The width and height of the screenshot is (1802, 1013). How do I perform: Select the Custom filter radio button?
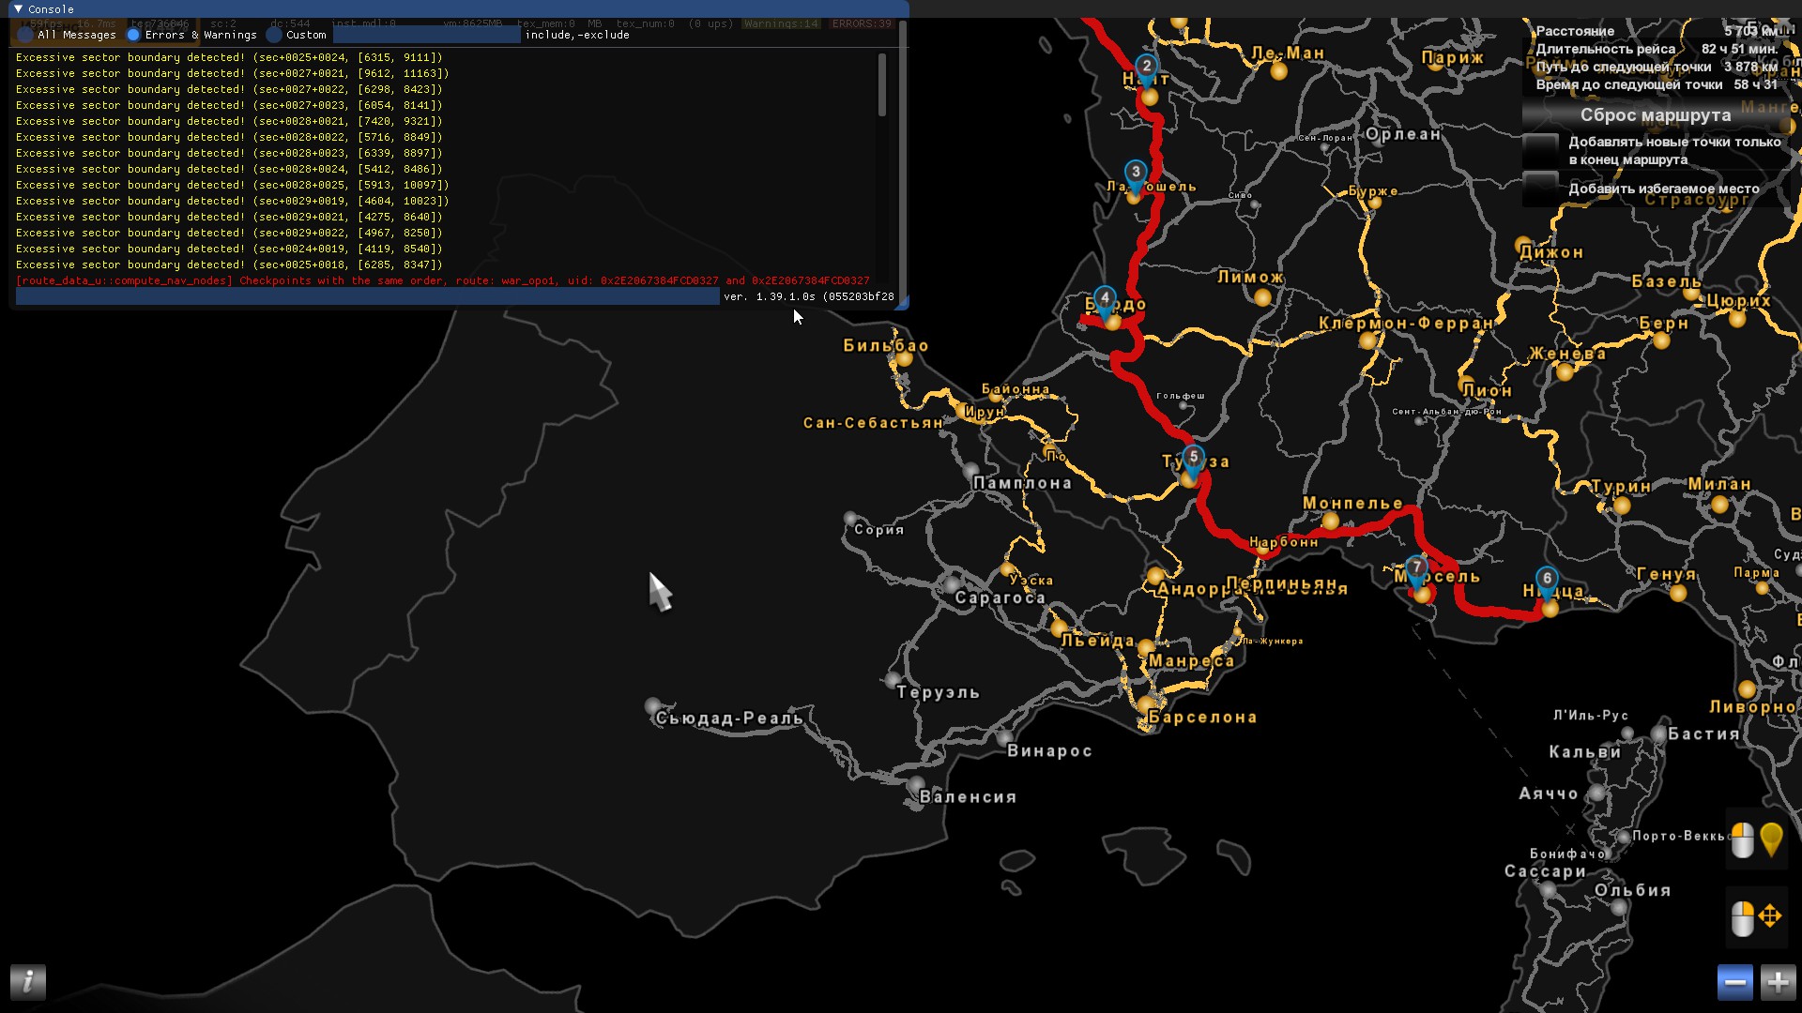274,35
